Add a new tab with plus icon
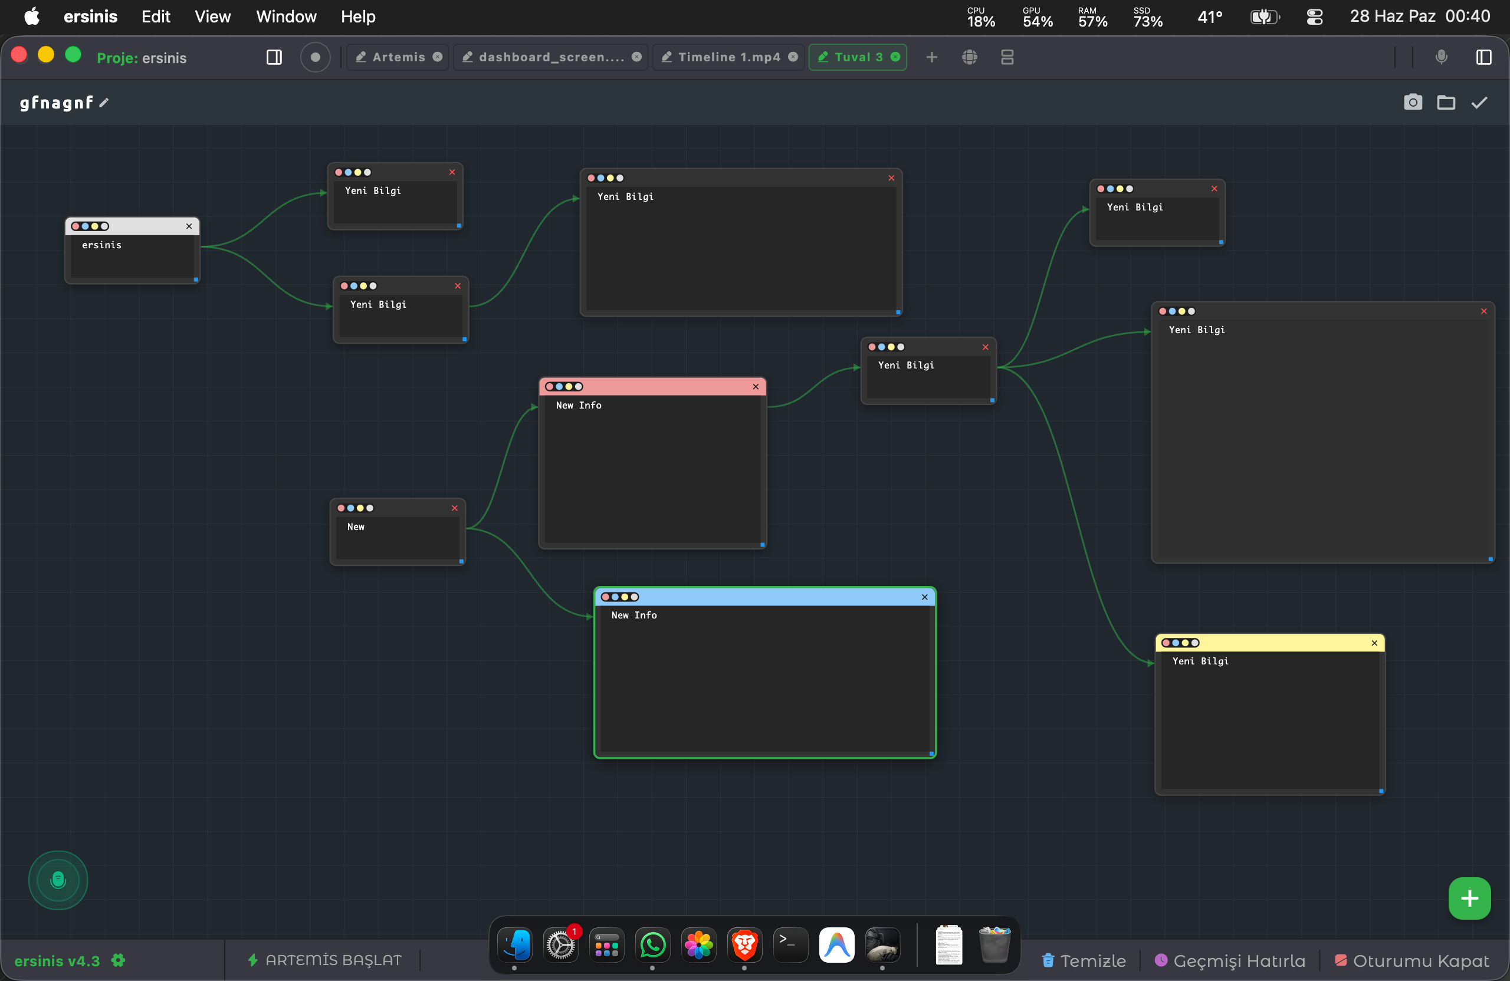 (x=931, y=57)
